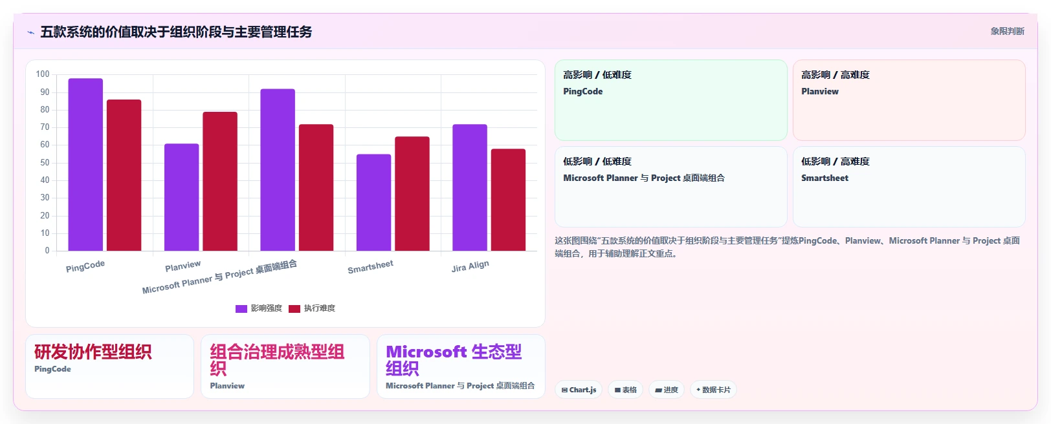The image size is (1051, 424).
Task: Click the Smartsheet x-axis label
Action: (x=370, y=266)
